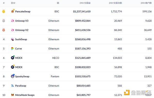Click the PancakeSwap bunny logo icon
Screen dimensions: 154x98
13,11
